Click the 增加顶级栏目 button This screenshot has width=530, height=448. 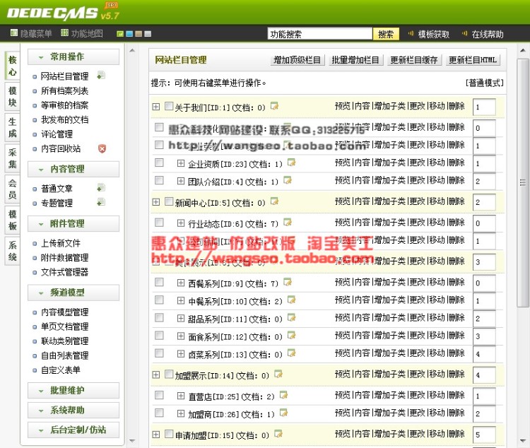[x=298, y=60]
